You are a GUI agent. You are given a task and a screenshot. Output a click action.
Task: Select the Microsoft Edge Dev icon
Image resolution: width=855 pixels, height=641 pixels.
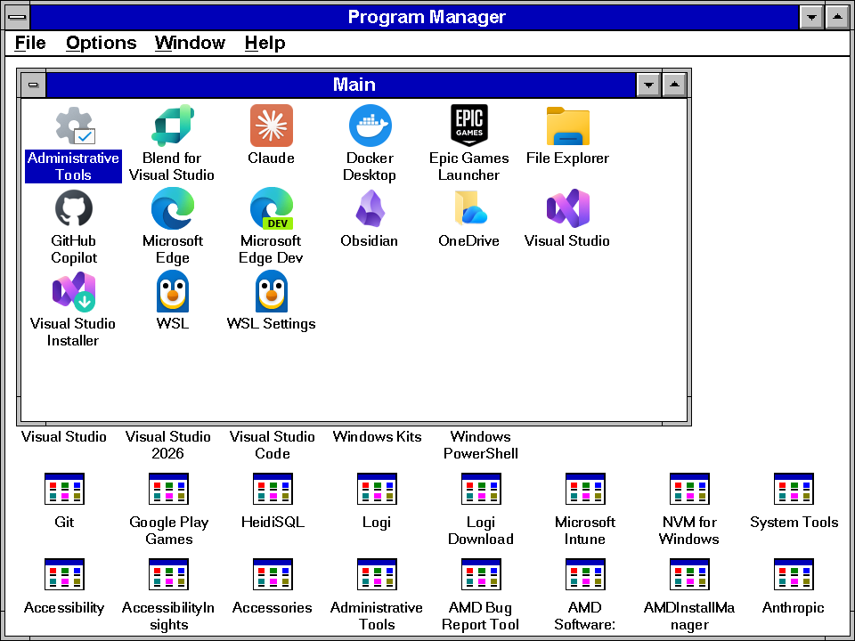272,208
